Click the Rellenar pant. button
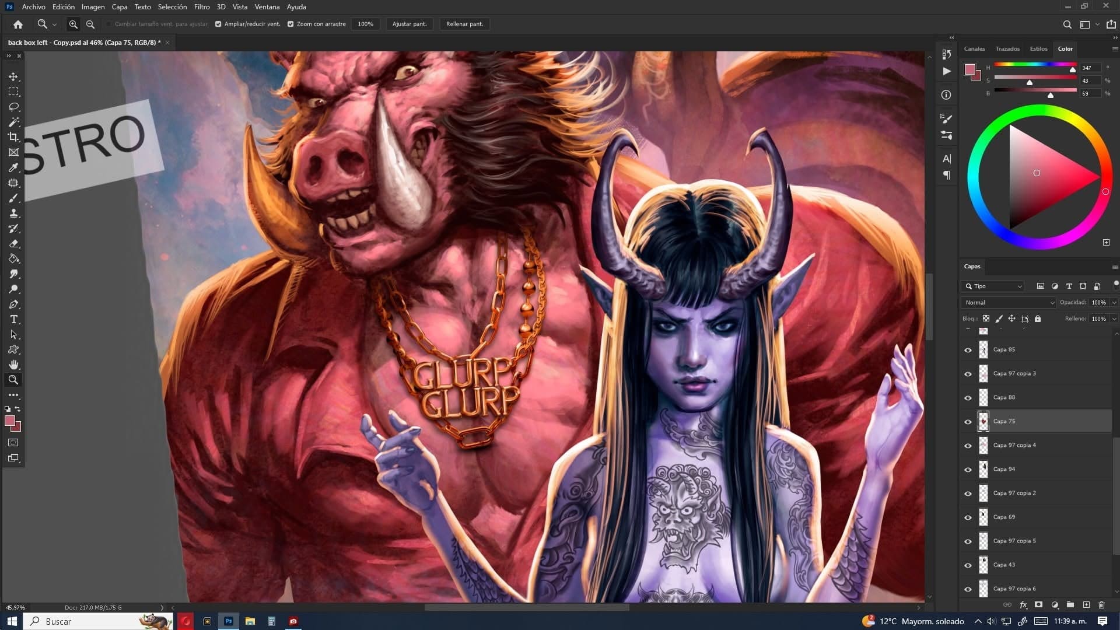 point(464,24)
